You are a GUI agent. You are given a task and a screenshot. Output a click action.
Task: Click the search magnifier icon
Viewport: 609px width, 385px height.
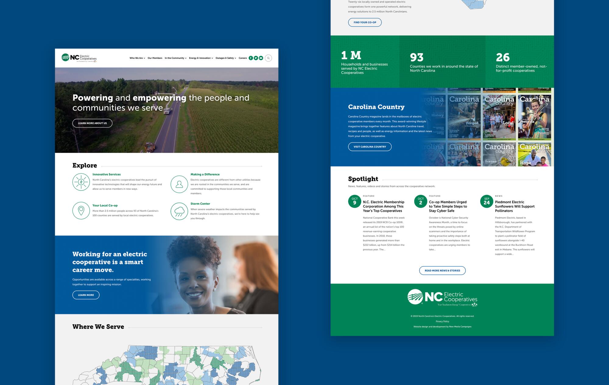[268, 58]
